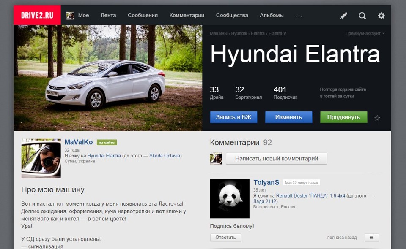Open Сообщения in the top menu
Image resolution: width=406 pixels, height=249 pixels.
point(143,15)
